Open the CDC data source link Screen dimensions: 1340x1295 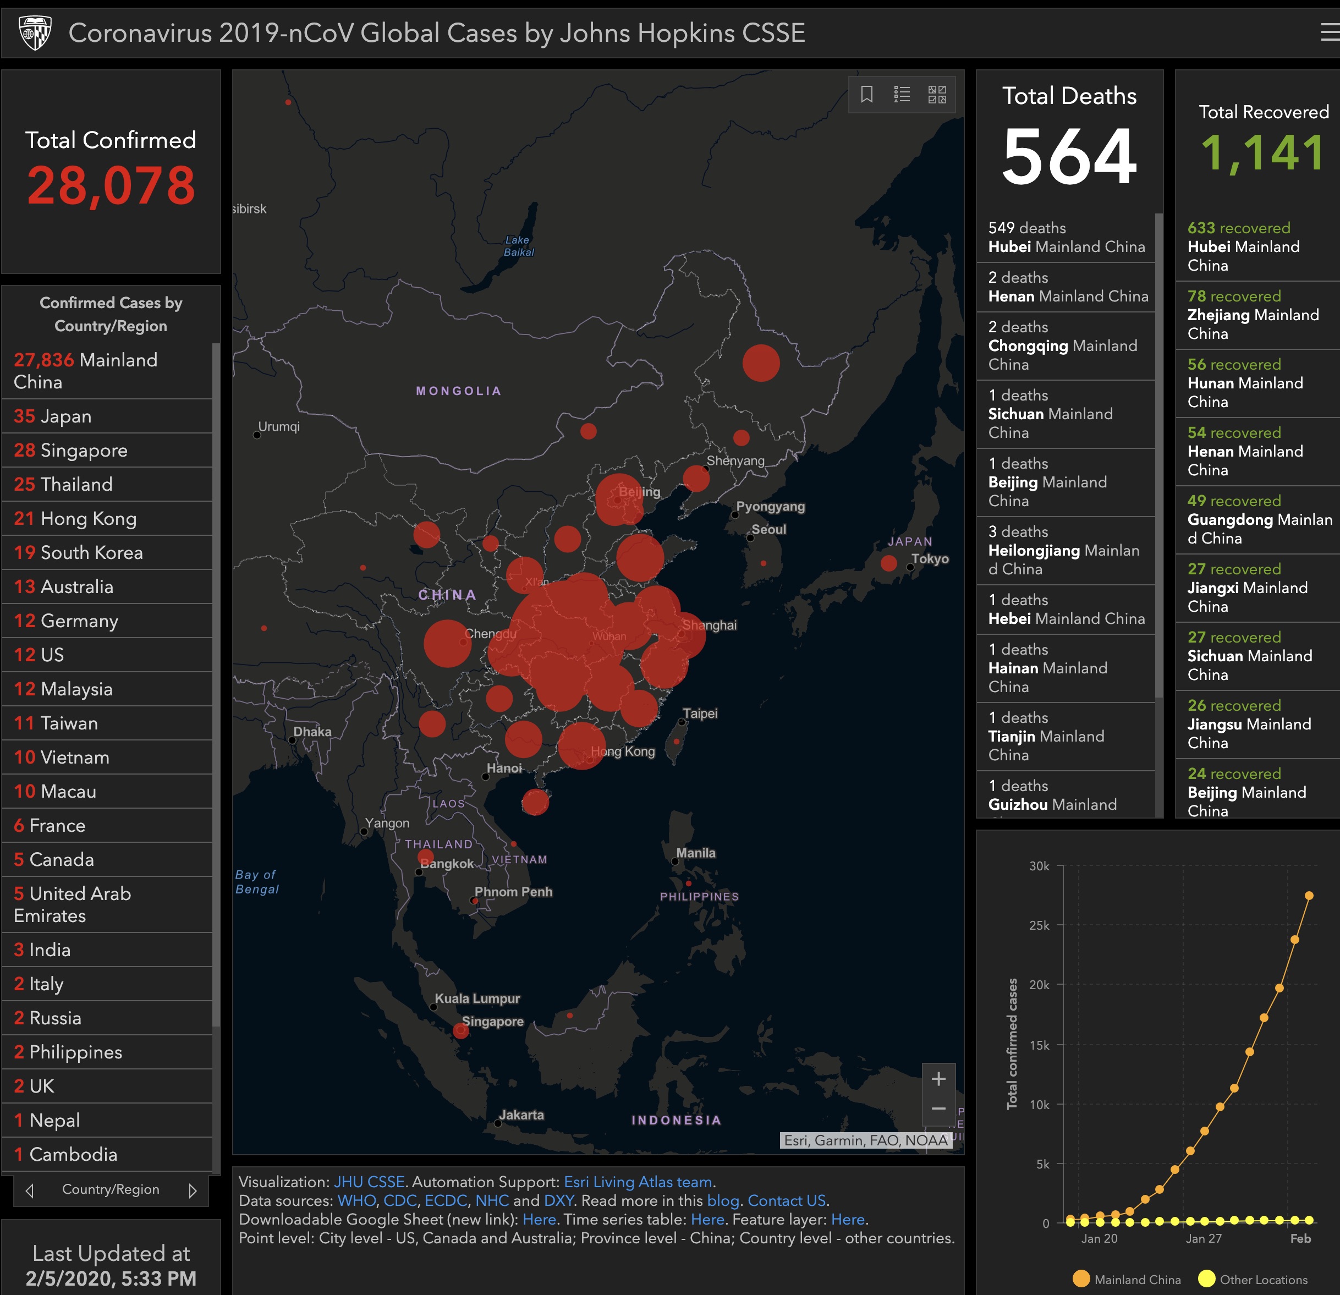click(400, 1200)
